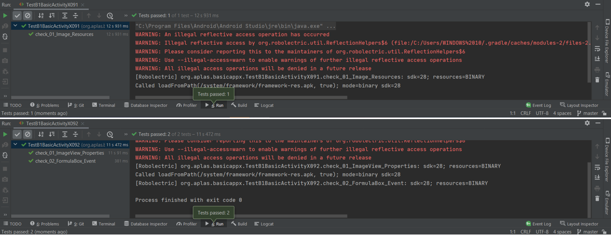Open Layout Inspector in the lower tool bar
The image size is (611, 235).
579,224
